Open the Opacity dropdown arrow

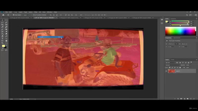click(x=191, y=65)
